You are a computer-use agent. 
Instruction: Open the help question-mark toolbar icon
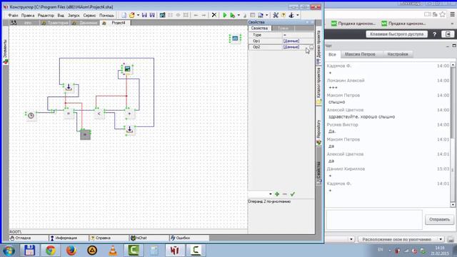point(283,15)
